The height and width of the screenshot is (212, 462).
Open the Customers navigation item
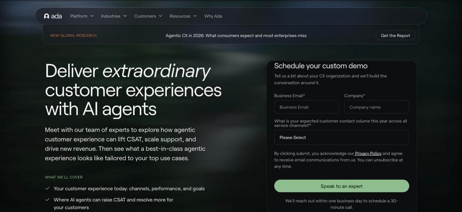(145, 16)
